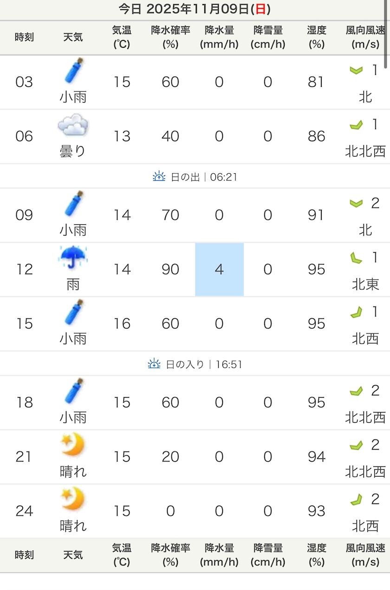Click the north wind arrow in the 09 row

click(x=356, y=203)
